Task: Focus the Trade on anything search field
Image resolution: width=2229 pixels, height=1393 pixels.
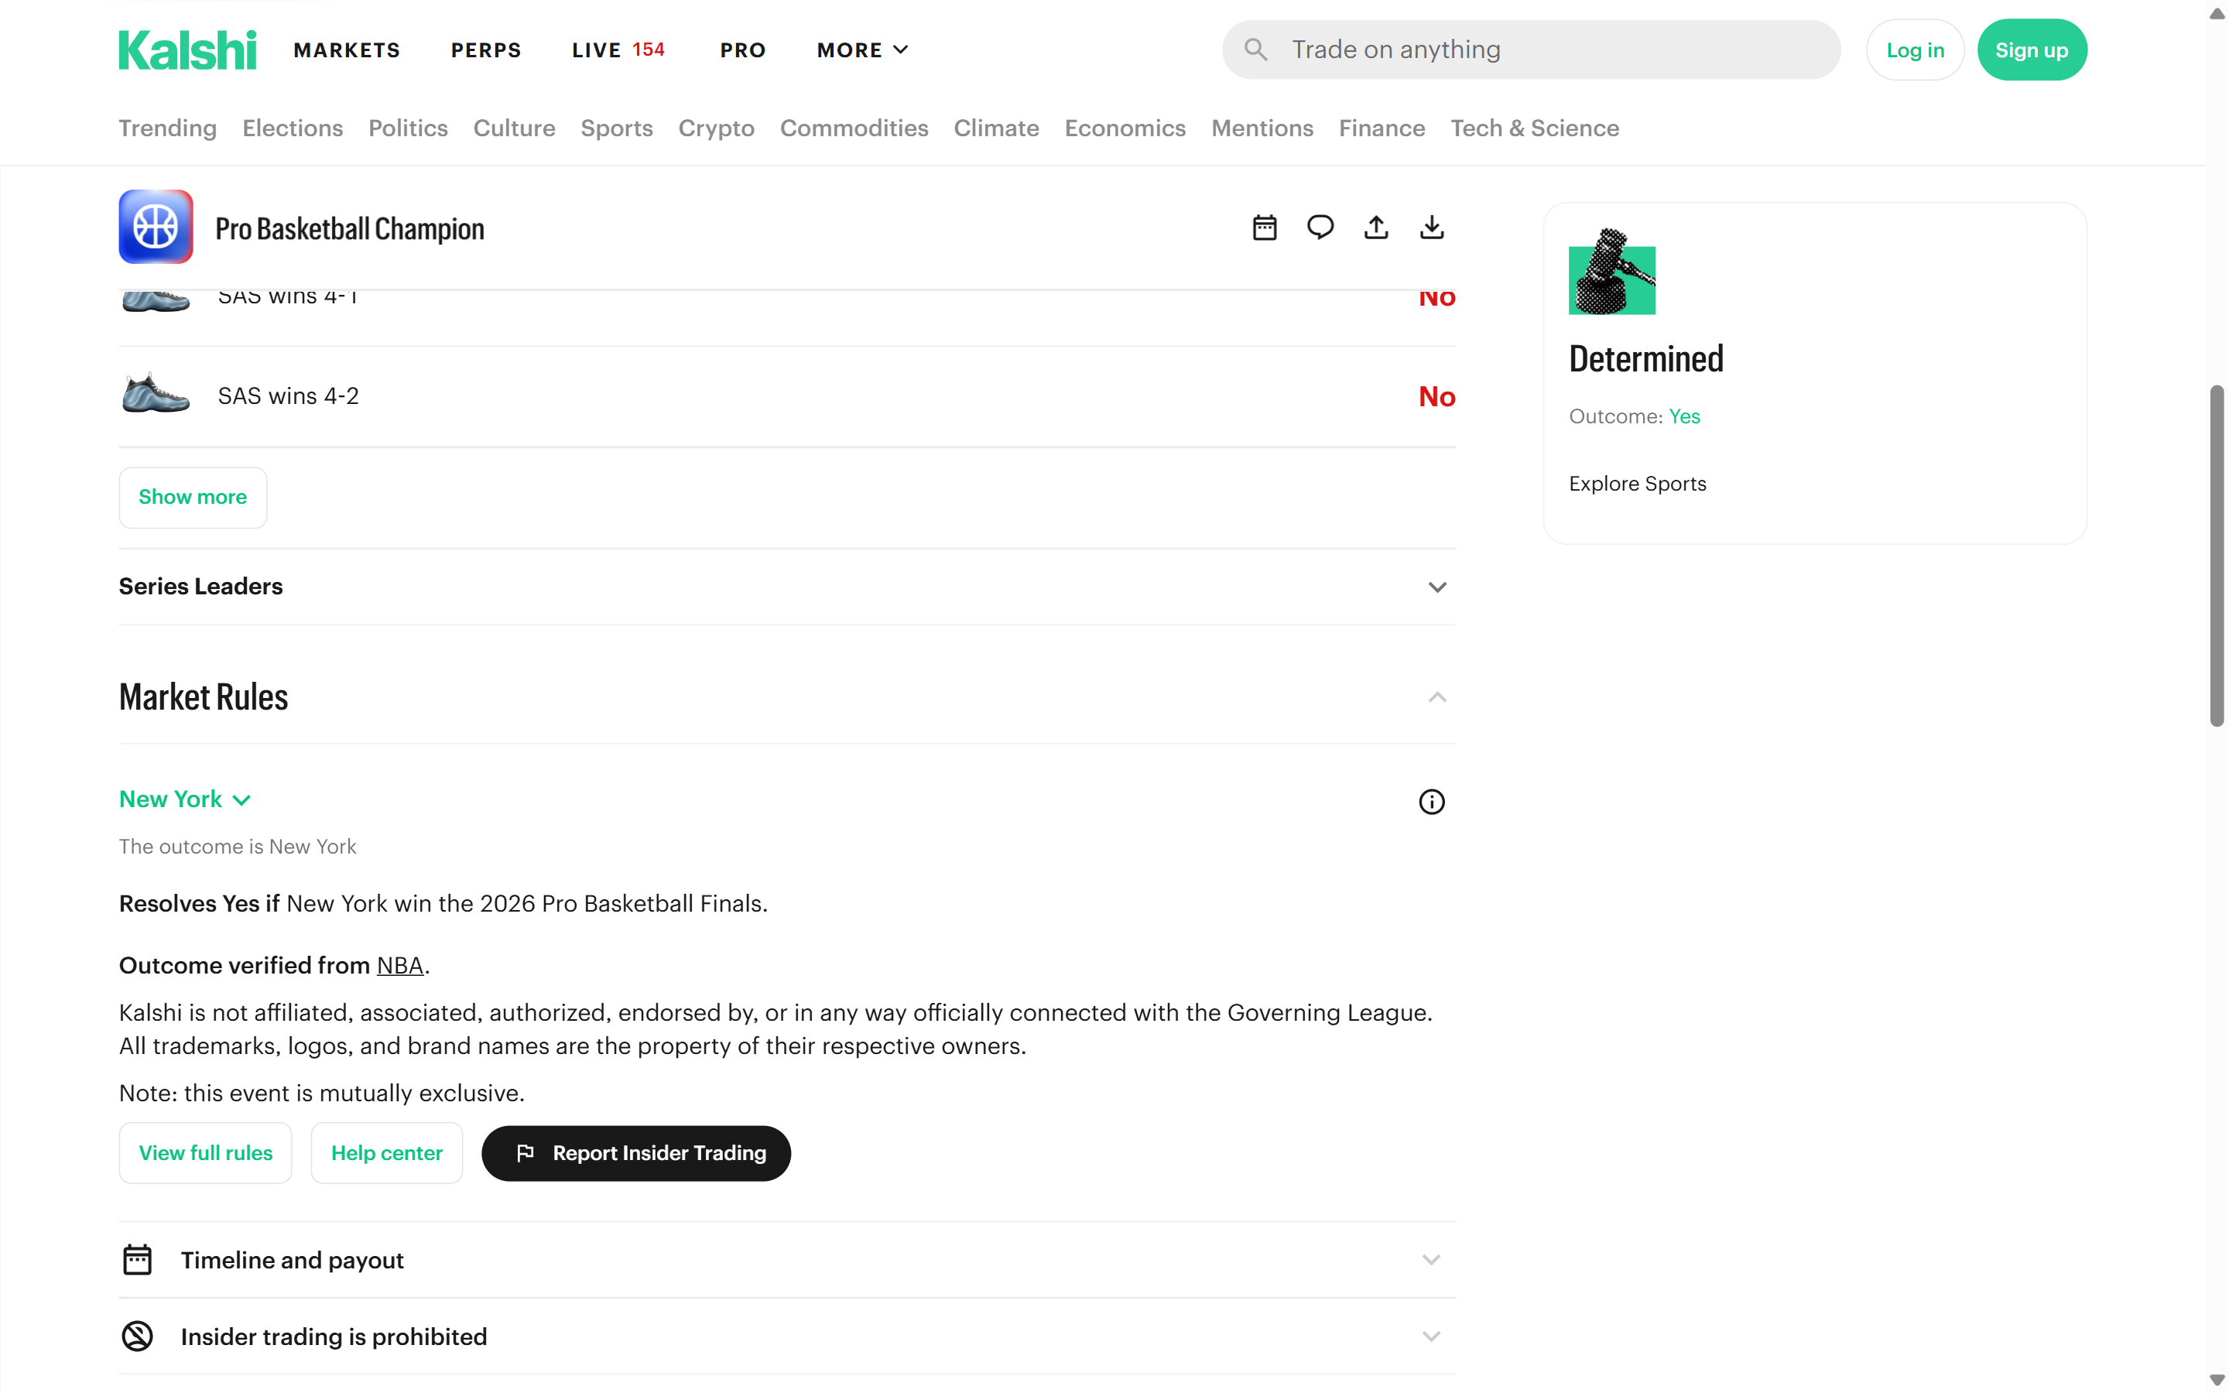Action: click(1531, 50)
